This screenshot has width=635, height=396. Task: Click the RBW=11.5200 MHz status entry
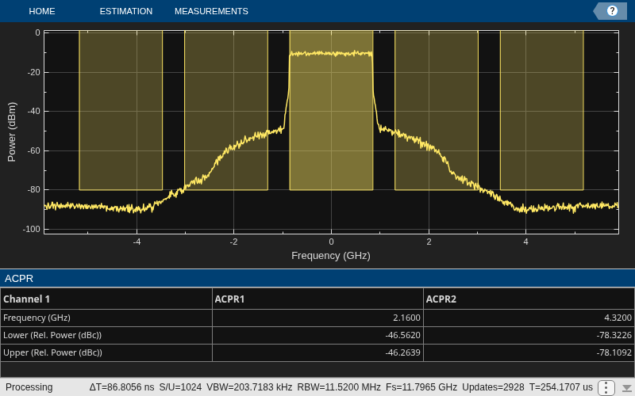coord(339,387)
